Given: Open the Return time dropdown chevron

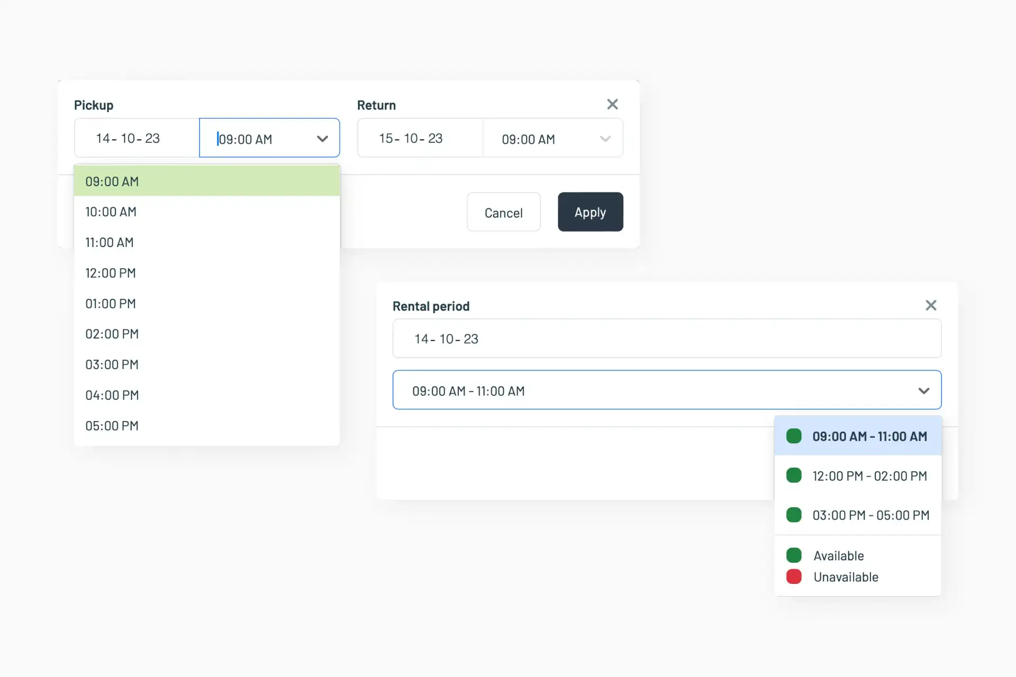Looking at the screenshot, I should click(605, 139).
